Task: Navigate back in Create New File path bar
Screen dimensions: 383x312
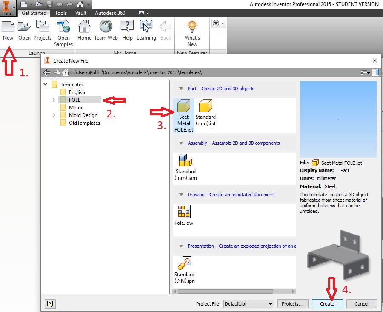Action: (47, 72)
